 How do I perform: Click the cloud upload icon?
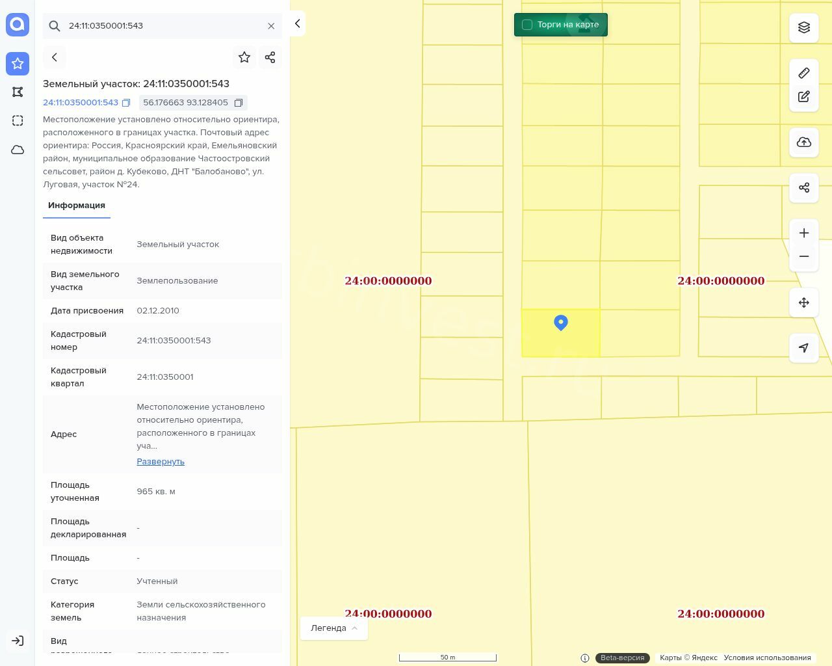804,142
